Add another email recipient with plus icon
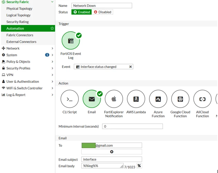The height and width of the screenshot is (173, 218). (x=112, y=152)
